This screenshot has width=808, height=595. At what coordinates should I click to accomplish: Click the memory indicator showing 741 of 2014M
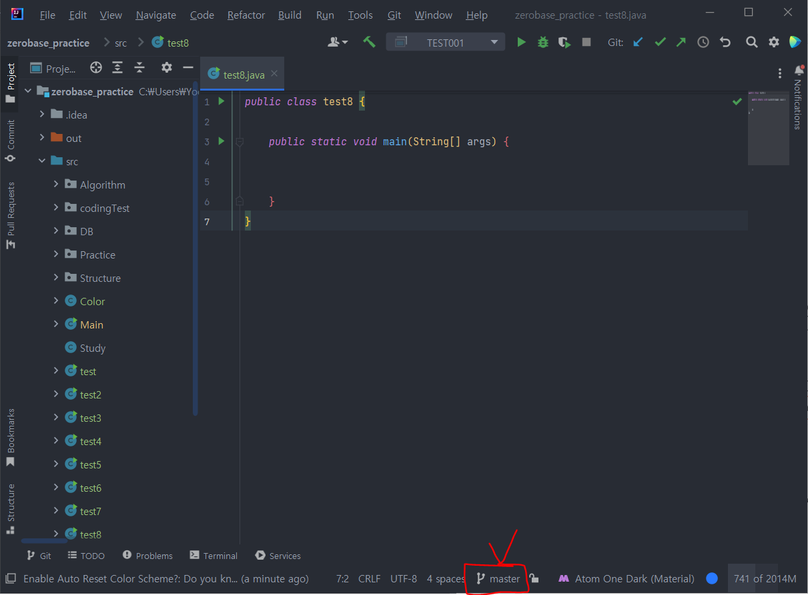click(765, 578)
